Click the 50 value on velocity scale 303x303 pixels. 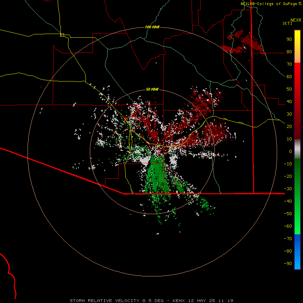coord(289,89)
